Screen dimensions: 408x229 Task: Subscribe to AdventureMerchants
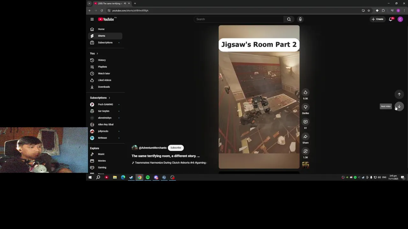(x=176, y=148)
